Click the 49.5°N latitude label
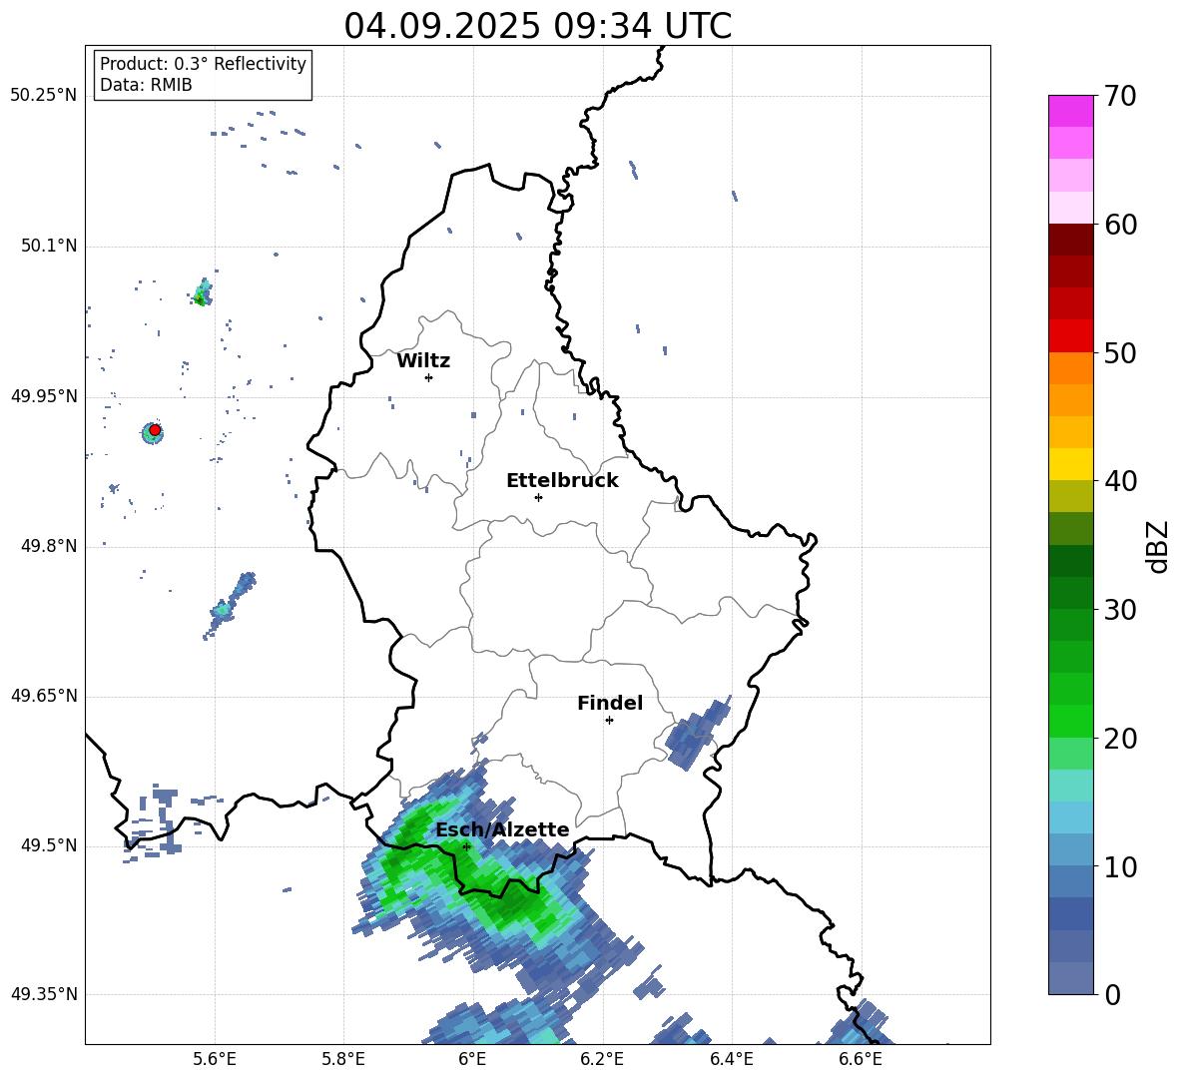 49,845
